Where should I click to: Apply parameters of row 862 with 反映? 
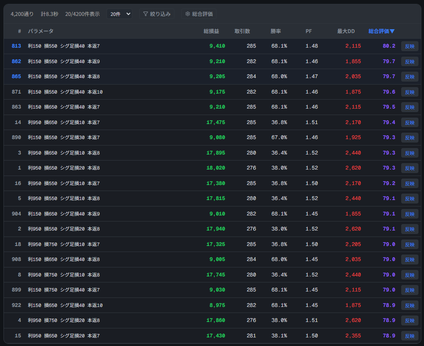410,62
